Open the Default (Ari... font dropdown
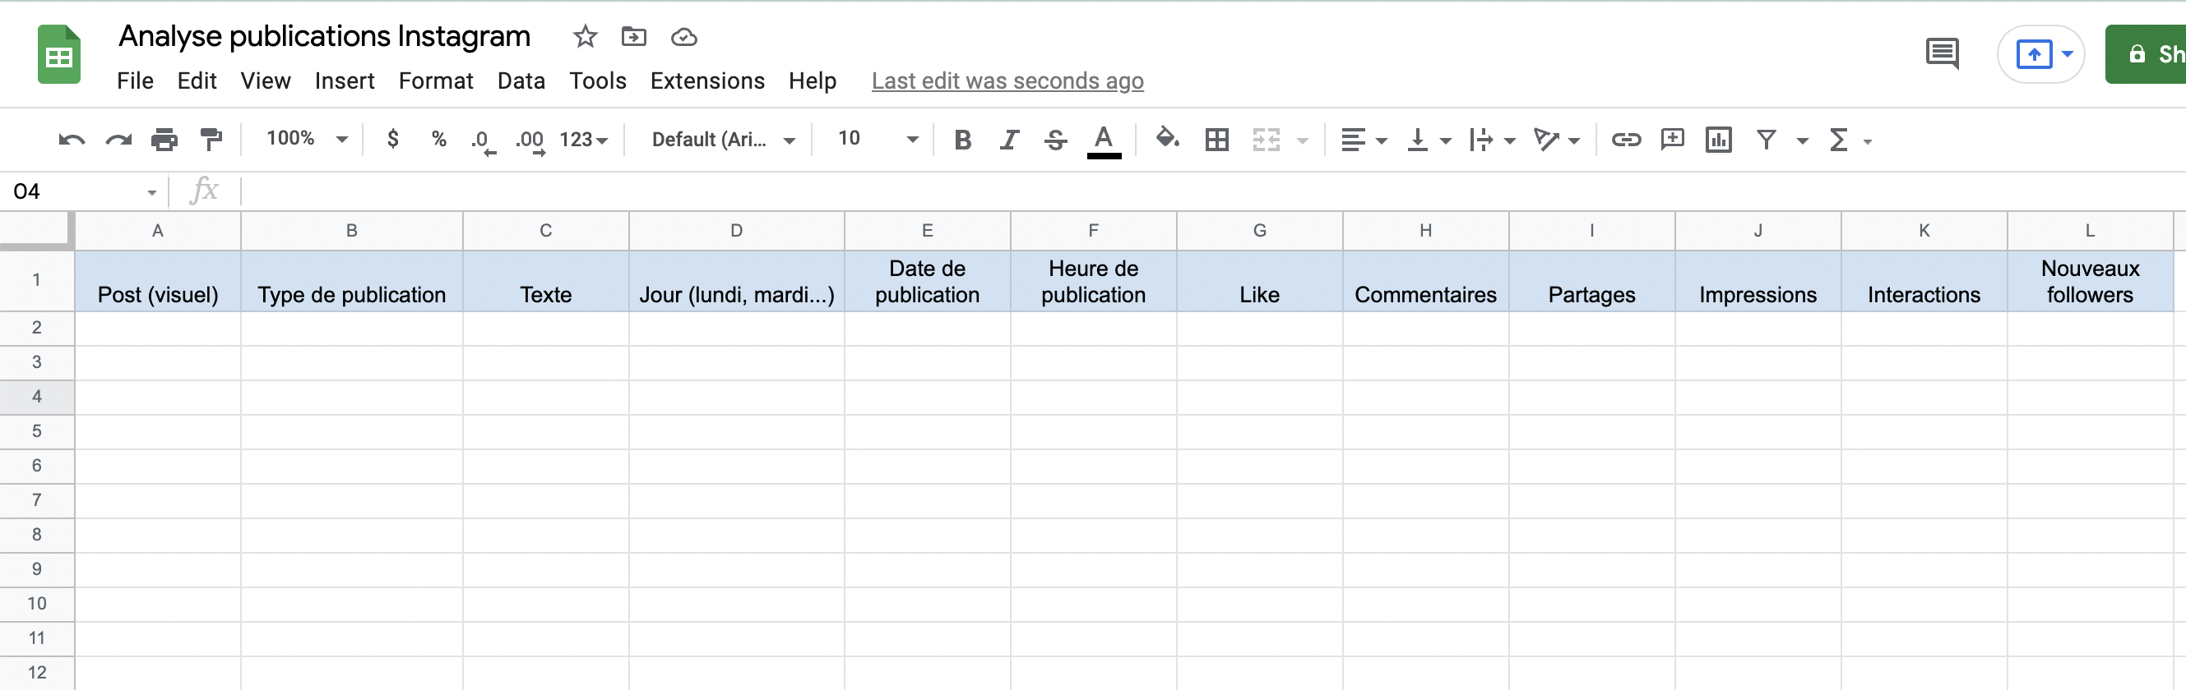Screen dimensions: 2186x690 [x=723, y=140]
